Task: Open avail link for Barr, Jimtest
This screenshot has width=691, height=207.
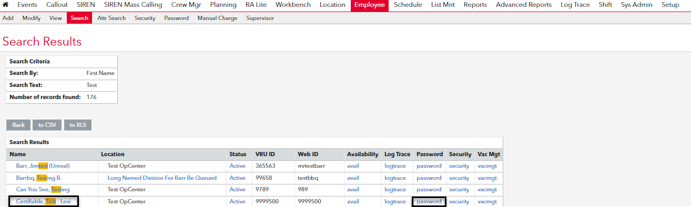Action: pos(353,166)
